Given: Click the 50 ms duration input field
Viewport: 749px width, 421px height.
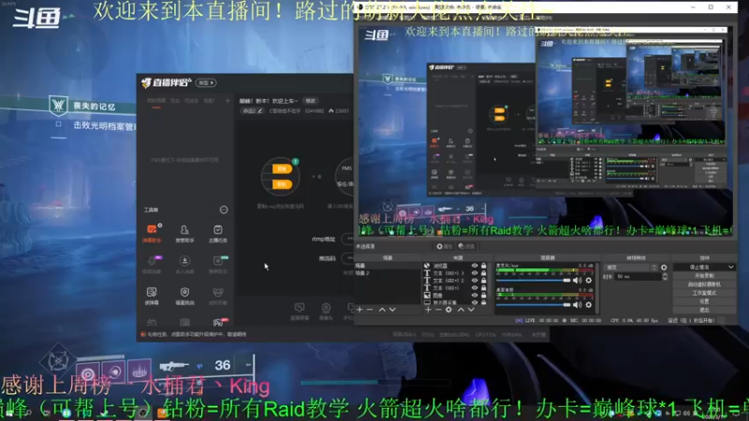Looking at the screenshot, I should tap(638, 277).
